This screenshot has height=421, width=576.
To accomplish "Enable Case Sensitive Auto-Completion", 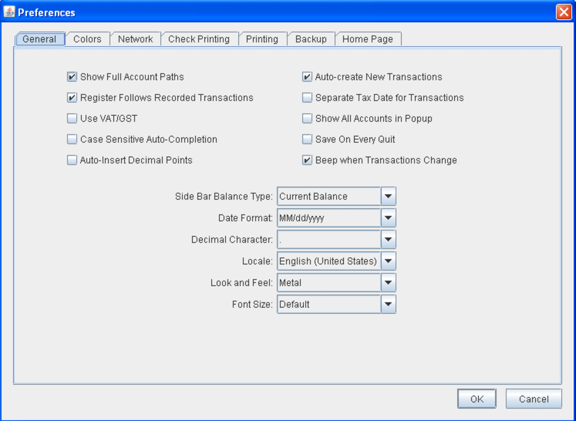I will pyautogui.click(x=72, y=139).
